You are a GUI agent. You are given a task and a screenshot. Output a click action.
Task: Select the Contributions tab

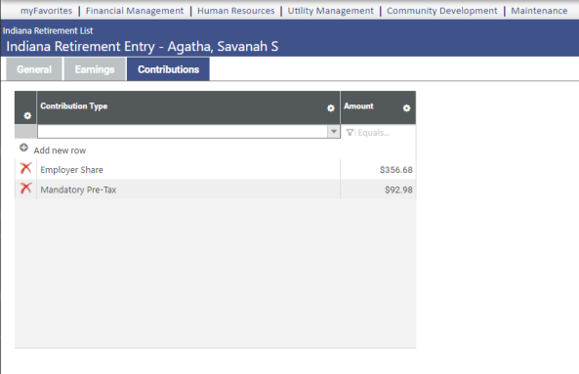pos(168,69)
